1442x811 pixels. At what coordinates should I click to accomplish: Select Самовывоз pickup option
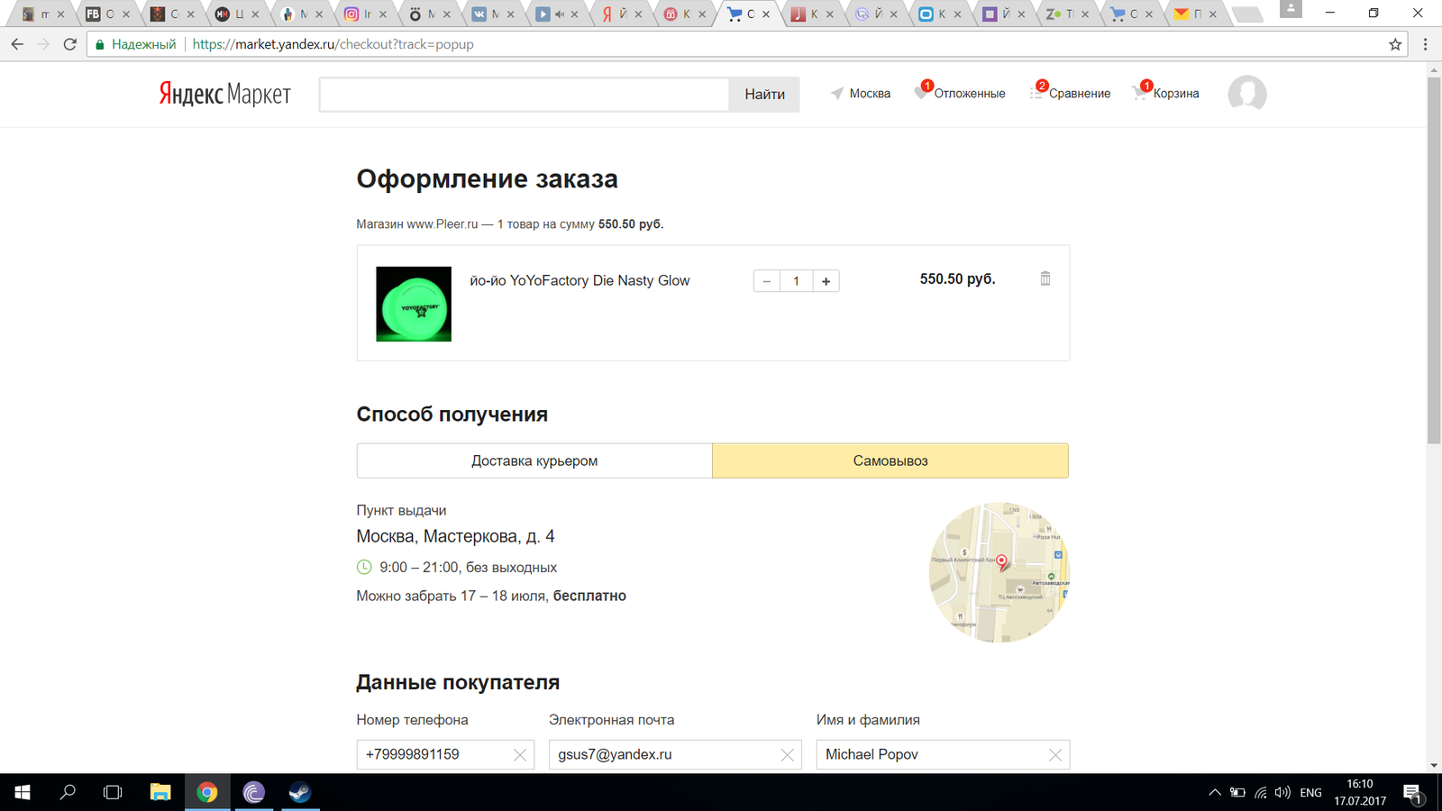[890, 460]
